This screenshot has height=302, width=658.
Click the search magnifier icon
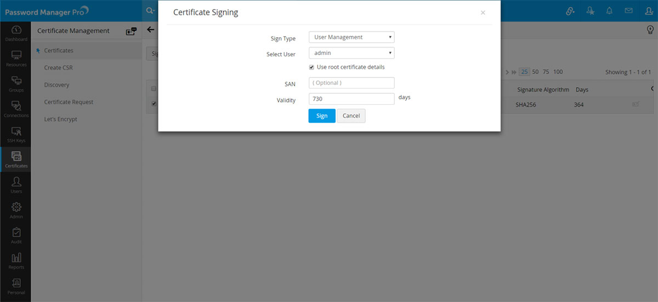coord(150,10)
